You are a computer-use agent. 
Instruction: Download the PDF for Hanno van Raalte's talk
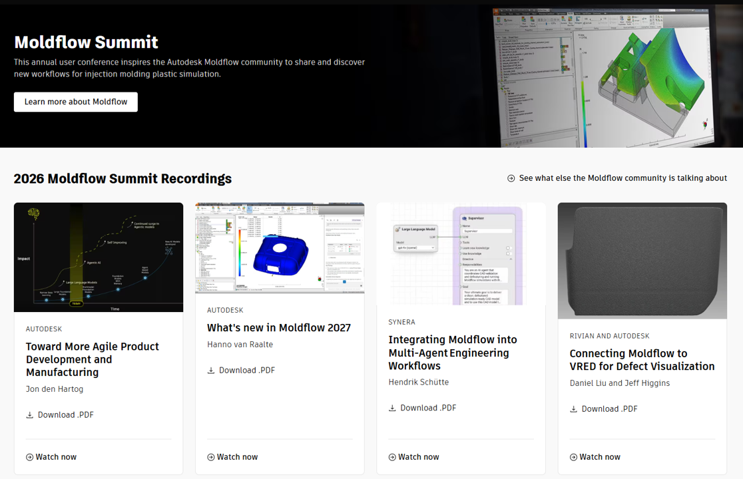point(241,370)
